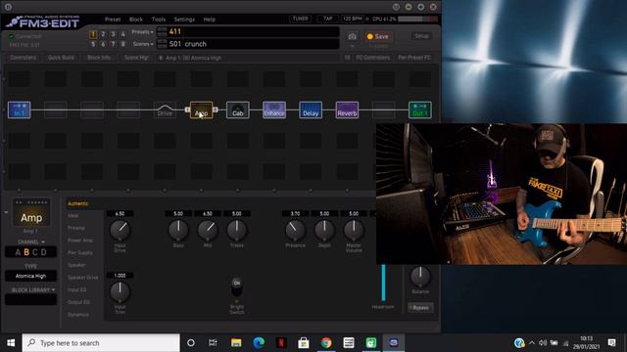Open the Settings menu
Screen dimensions: 627x352
[184, 20]
